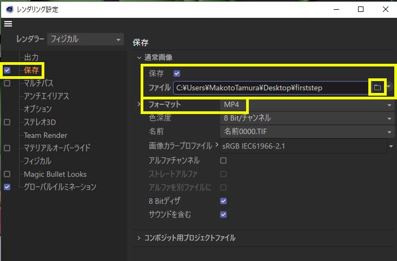
Task: Click the Cinema 4D title bar logo
Action: pyautogui.click(x=10, y=9)
